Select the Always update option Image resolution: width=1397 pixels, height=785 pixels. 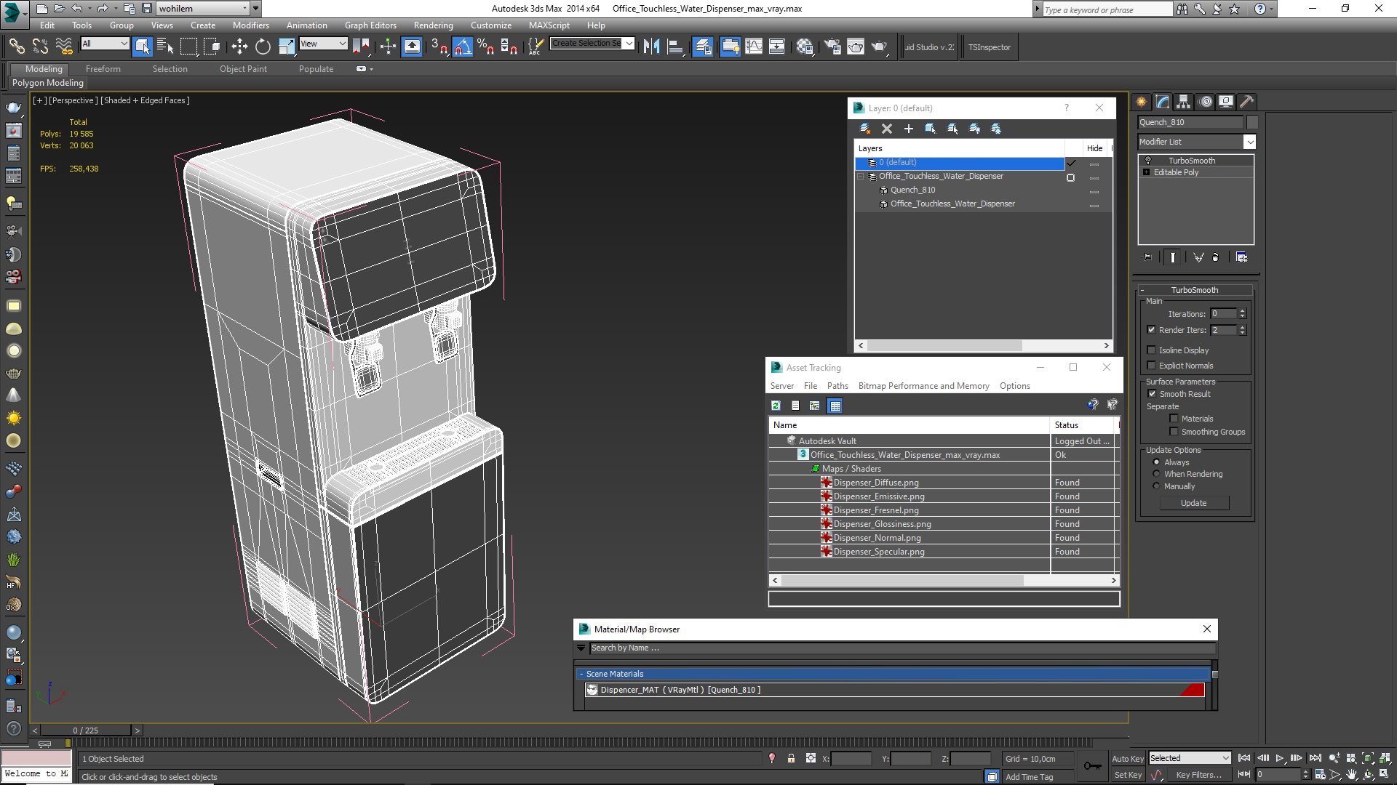point(1156,462)
